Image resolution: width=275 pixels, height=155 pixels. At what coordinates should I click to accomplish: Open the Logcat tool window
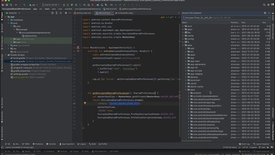coord(82,144)
